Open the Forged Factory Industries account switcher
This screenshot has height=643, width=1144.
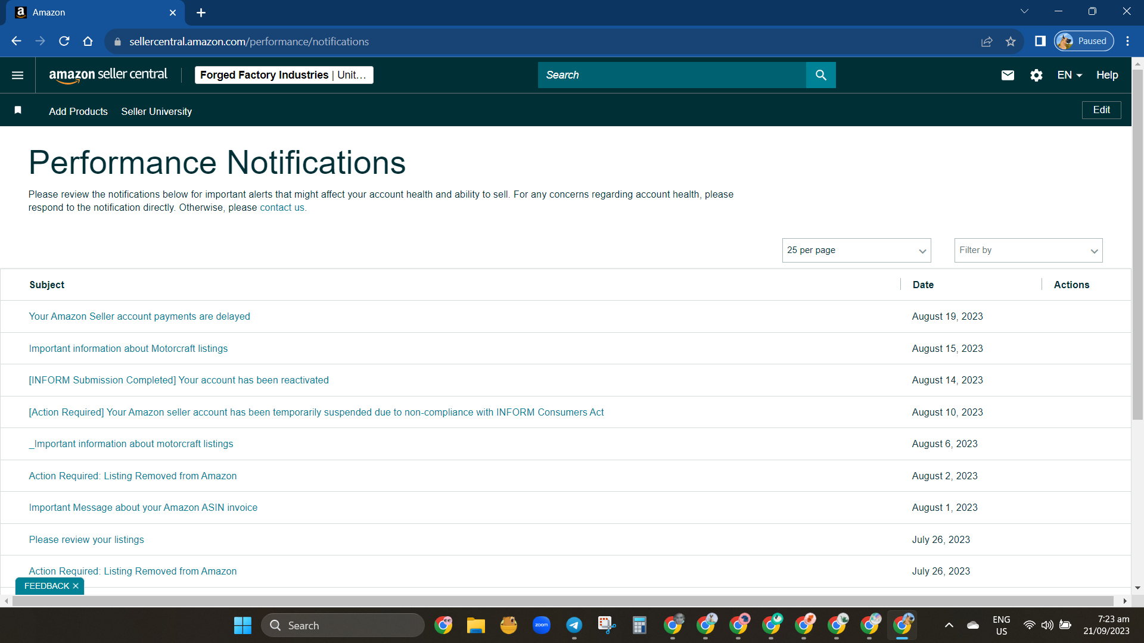click(x=284, y=75)
